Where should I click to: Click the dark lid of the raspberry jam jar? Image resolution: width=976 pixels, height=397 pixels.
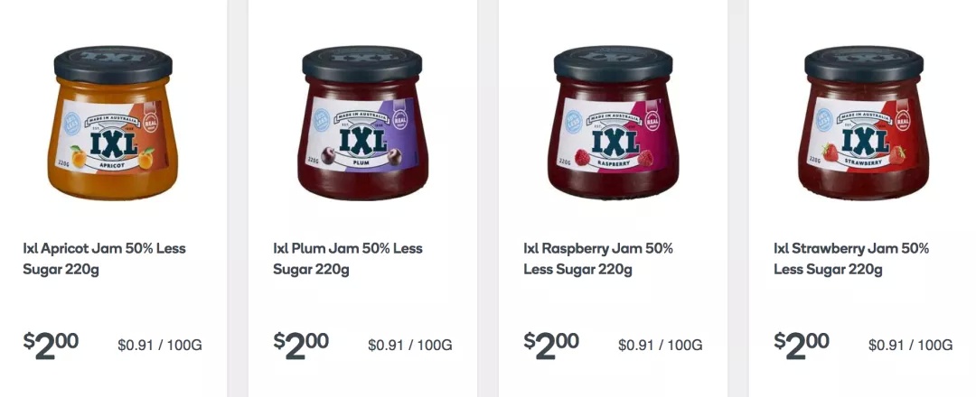click(x=613, y=63)
